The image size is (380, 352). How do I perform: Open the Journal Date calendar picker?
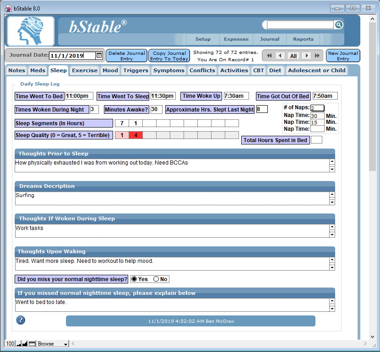click(99, 55)
